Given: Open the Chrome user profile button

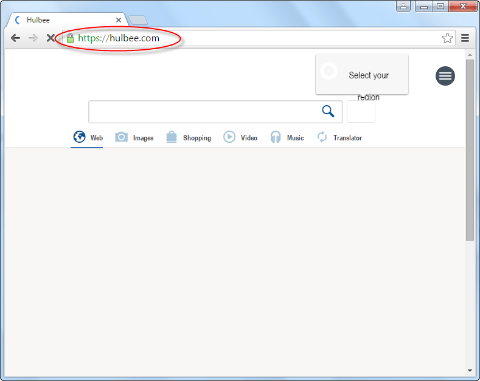Looking at the screenshot, I should pos(403,6).
